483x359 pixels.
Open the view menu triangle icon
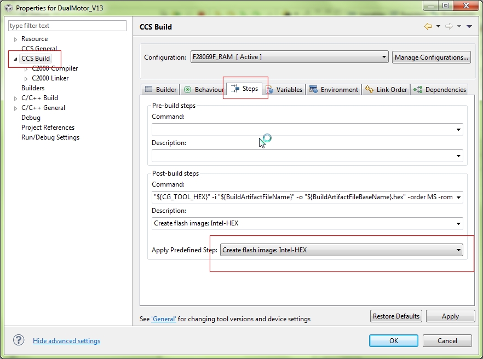pos(469,26)
